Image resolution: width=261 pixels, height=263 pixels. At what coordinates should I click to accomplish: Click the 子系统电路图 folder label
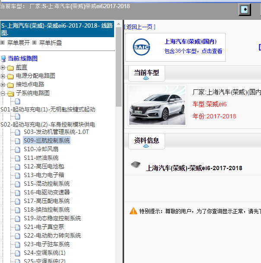[x=33, y=93]
